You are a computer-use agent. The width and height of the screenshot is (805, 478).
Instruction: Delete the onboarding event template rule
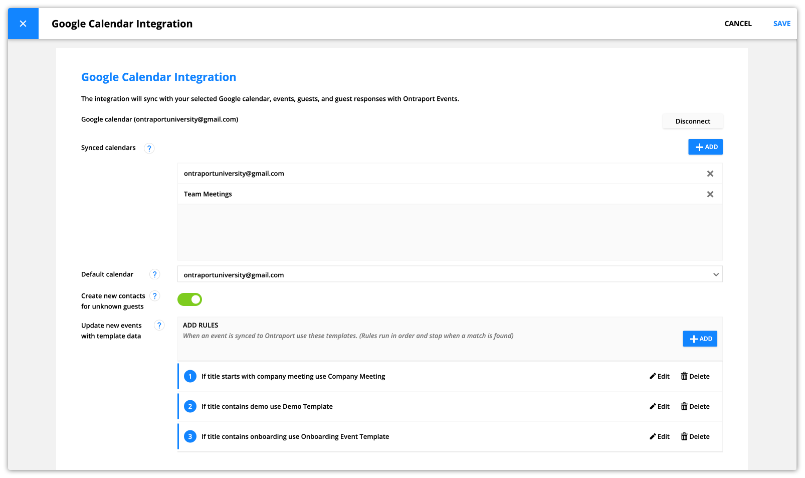[695, 437]
